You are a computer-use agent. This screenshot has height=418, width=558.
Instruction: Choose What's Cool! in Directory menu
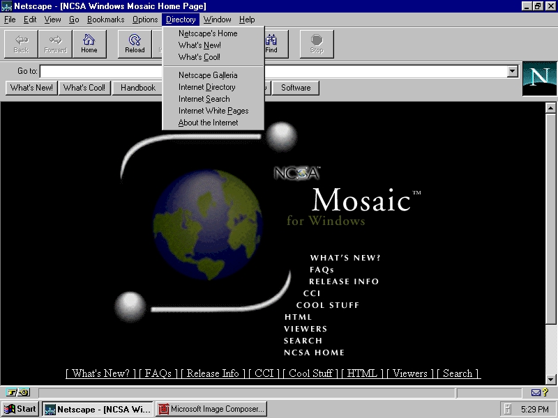[x=213, y=57]
